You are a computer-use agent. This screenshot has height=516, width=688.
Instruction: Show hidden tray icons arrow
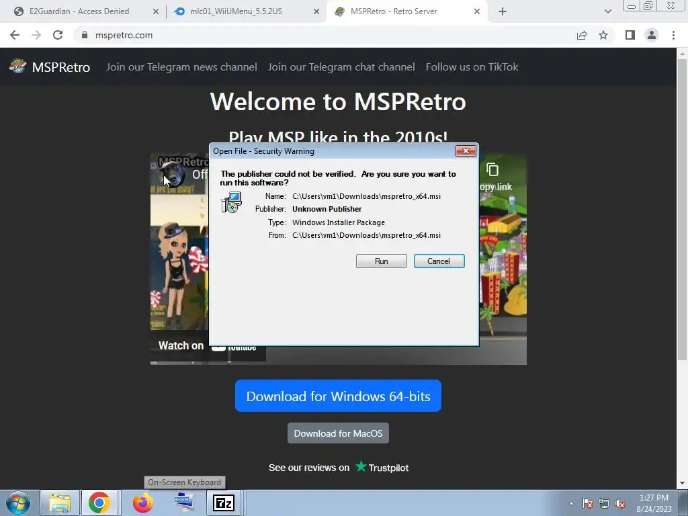(x=571, y=503)
